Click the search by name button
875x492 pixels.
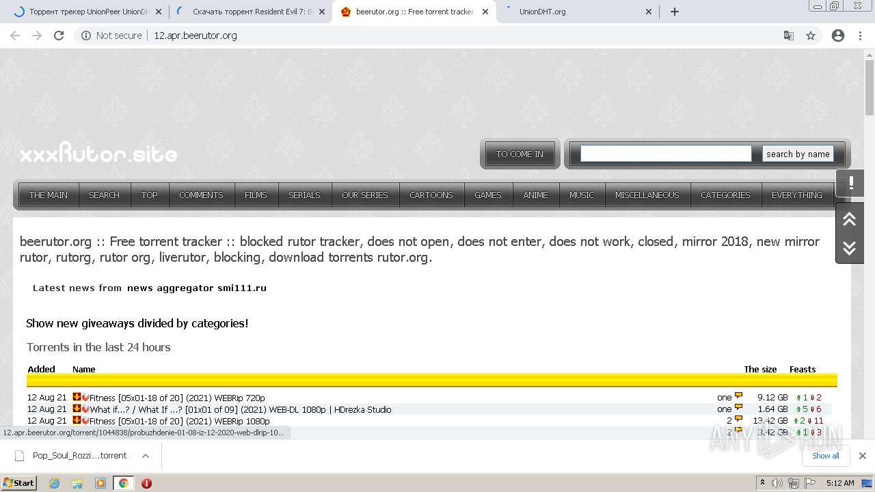coord(798,154)
